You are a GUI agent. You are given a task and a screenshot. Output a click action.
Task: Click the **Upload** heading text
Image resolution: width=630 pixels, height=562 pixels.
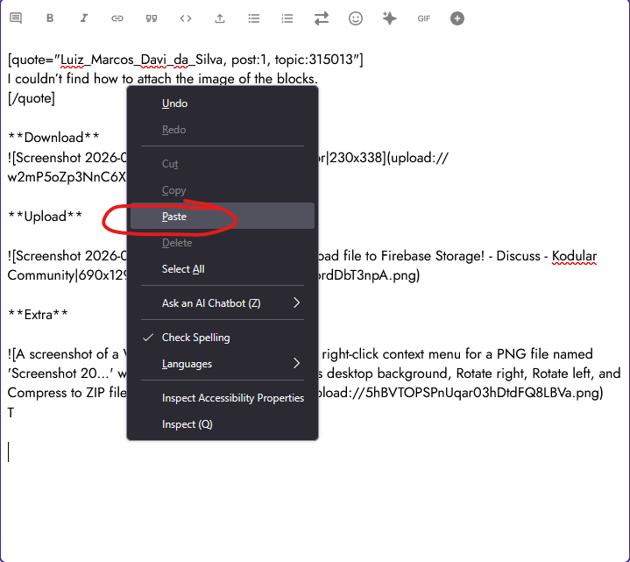tap(45, 217)
